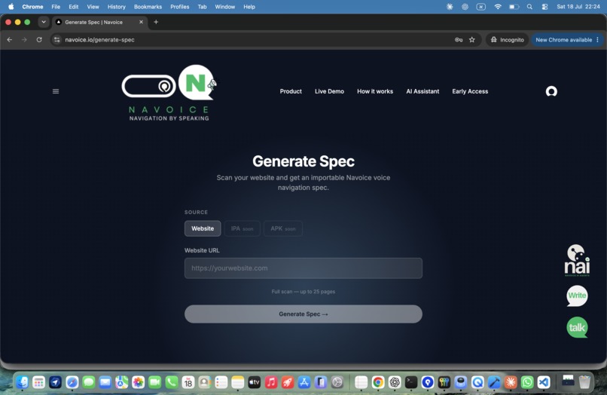The image size is (607, 395).
Task: Click the Generate Spec button
Action: tap(303, 314)
